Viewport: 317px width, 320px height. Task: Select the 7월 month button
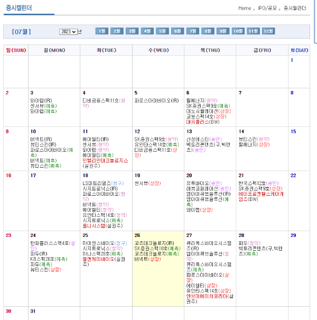[193, 31]
